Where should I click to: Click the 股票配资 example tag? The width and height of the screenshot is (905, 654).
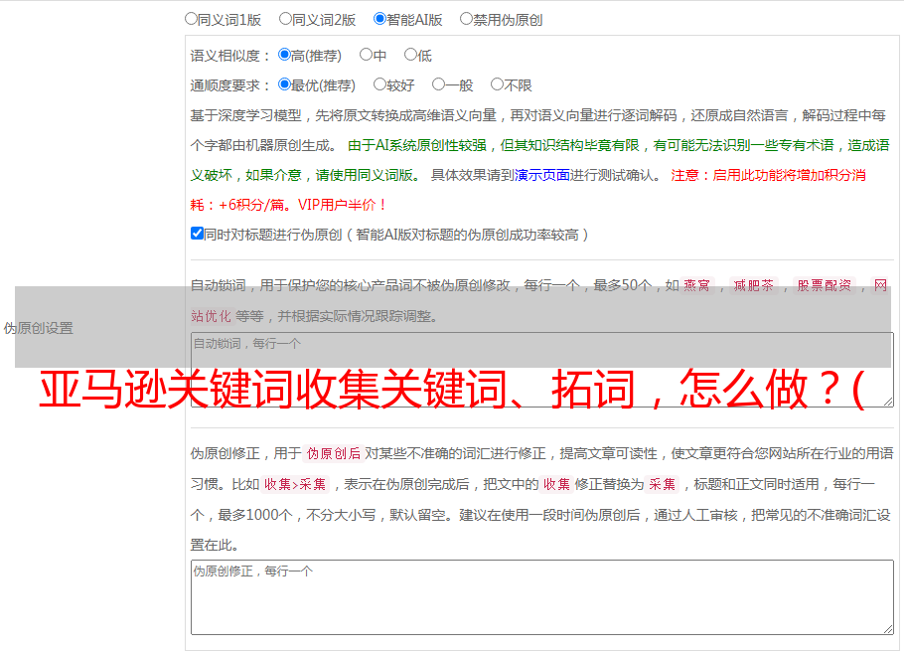click(825, 285)
